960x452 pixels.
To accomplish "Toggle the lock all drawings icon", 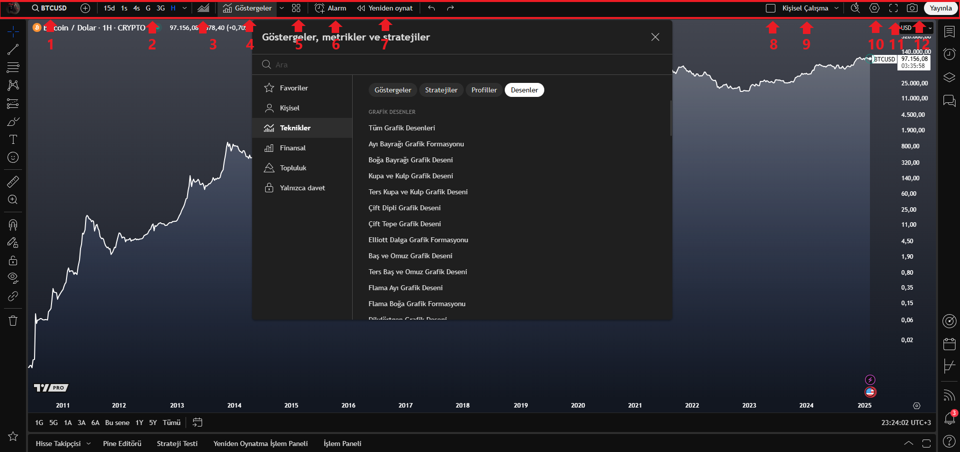I will tap(13, 260).
